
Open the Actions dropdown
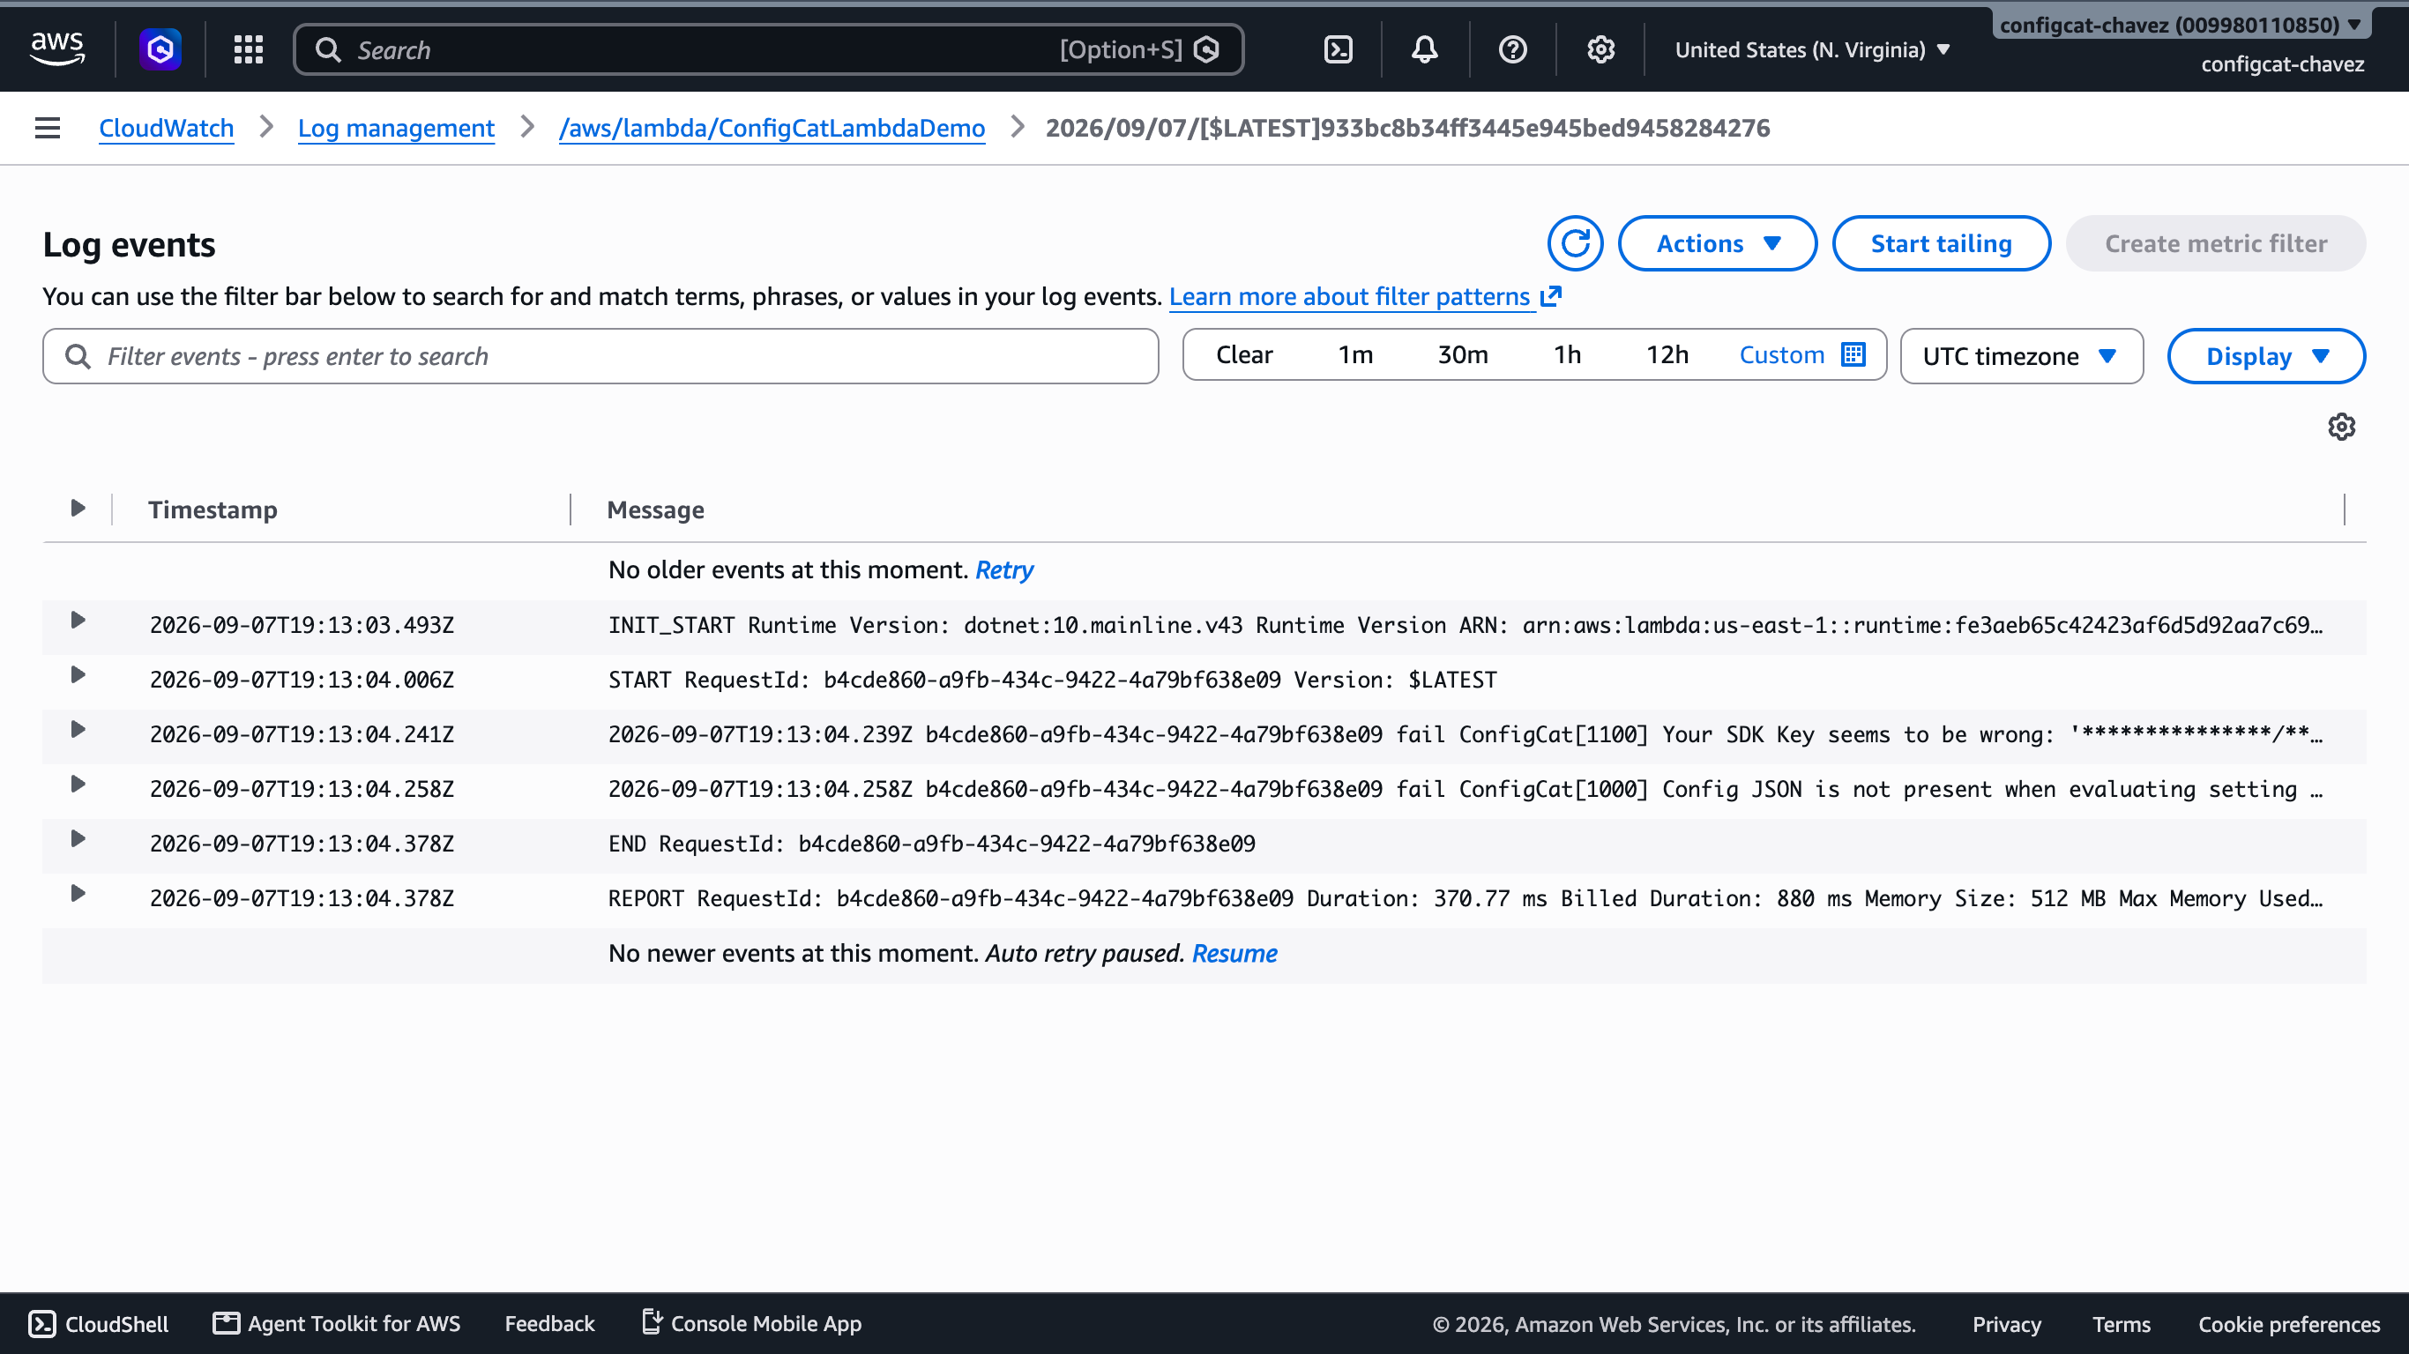(1717, 243)
